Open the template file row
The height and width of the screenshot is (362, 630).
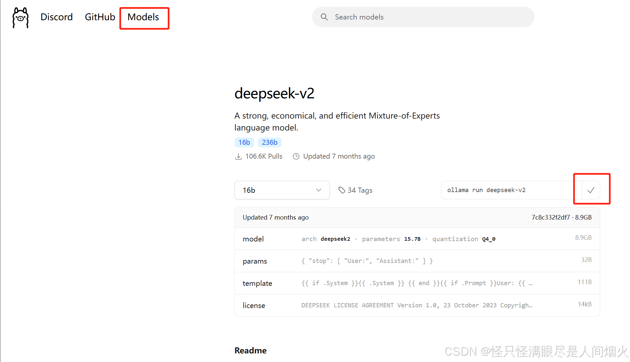click(x=417, y=283)
